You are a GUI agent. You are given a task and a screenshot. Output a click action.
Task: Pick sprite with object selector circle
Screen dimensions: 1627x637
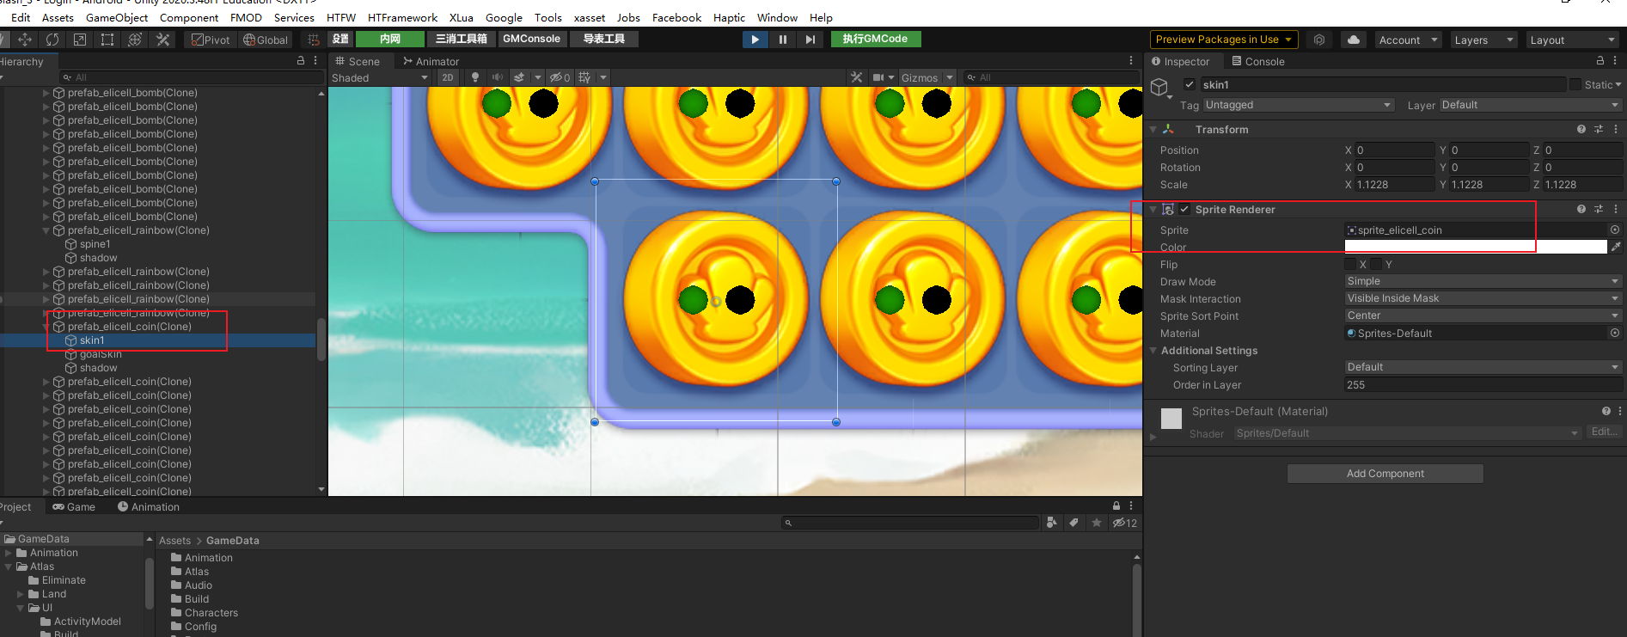(x=1615, y=230)
